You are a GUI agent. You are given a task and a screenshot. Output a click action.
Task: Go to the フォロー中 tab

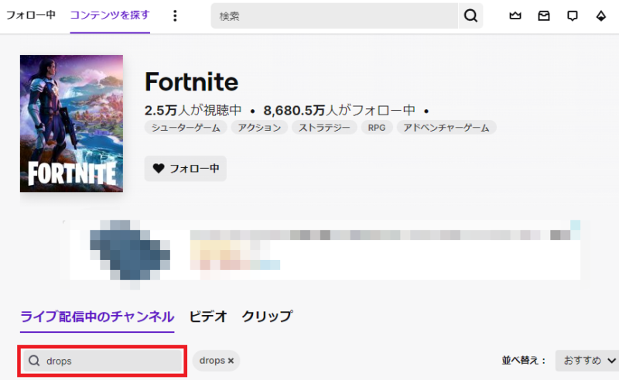pos(30,15)
